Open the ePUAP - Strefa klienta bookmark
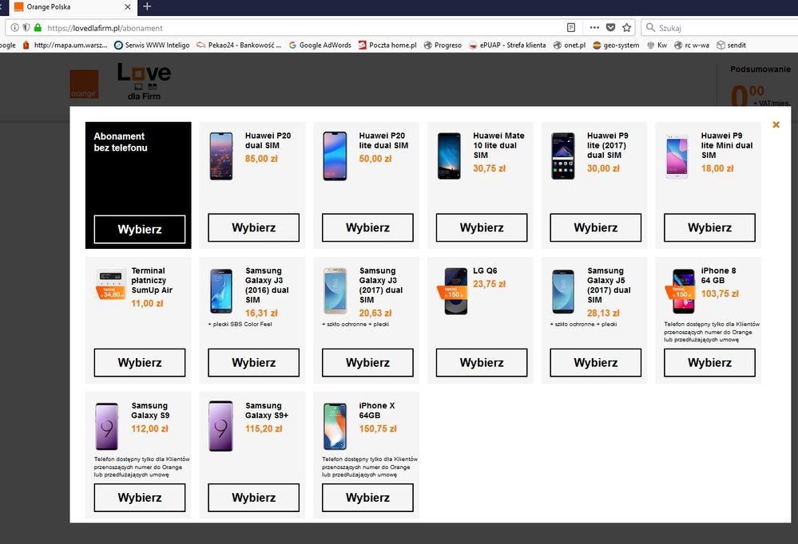This screenshot has height=544, width=798. pyautogui.click(x=507, y=45)
